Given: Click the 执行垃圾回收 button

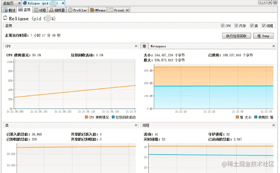Looking at the screenshot, I should point(237,36).
